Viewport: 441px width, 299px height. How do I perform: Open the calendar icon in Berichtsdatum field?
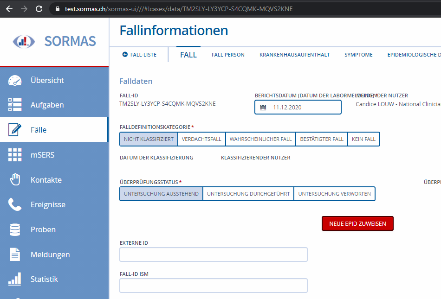click(263, 108)
